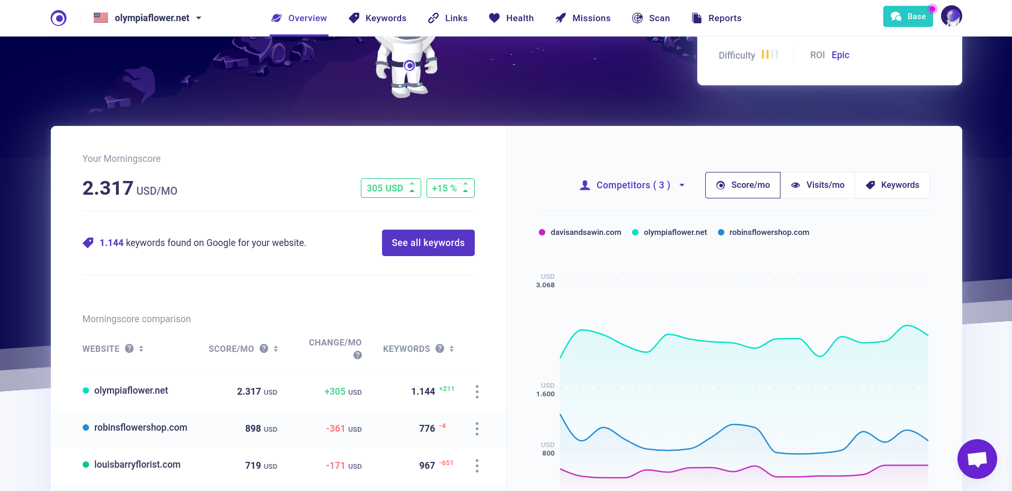The image size is (1012, 491).
Task: Open the olympiaflower.net domain selector dropdown
Action: click(148, 18)
